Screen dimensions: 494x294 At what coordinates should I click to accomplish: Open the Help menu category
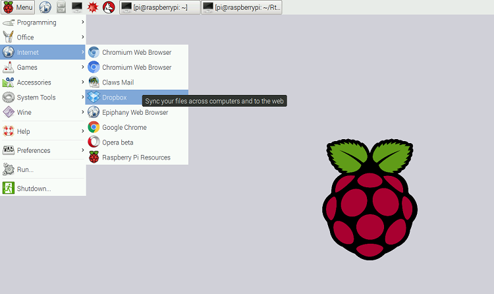click(43, 131)
